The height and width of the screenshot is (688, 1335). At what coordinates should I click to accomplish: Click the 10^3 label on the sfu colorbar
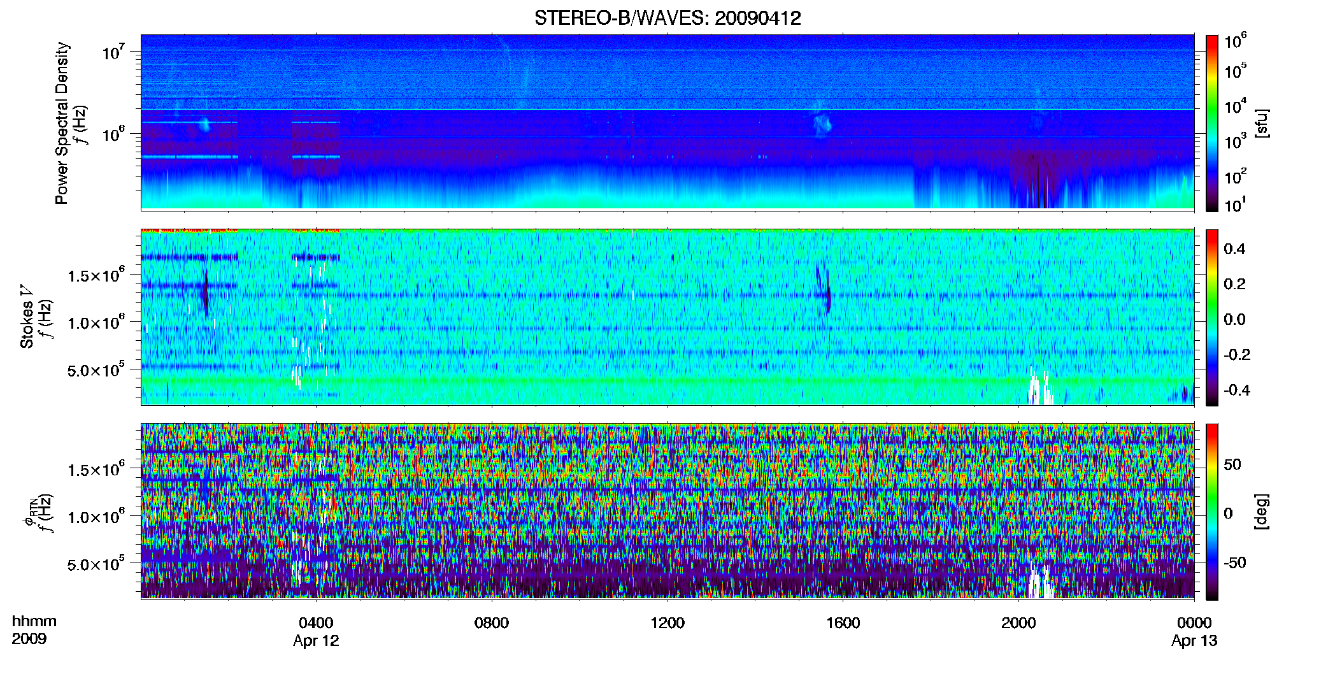1236,141
